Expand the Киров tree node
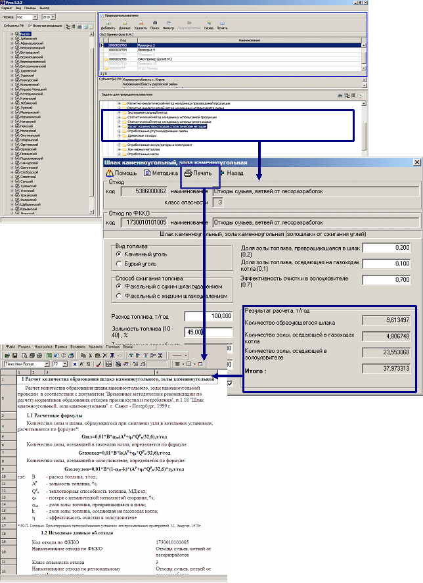Screen dimensions: 423x583 coord(12,33)
